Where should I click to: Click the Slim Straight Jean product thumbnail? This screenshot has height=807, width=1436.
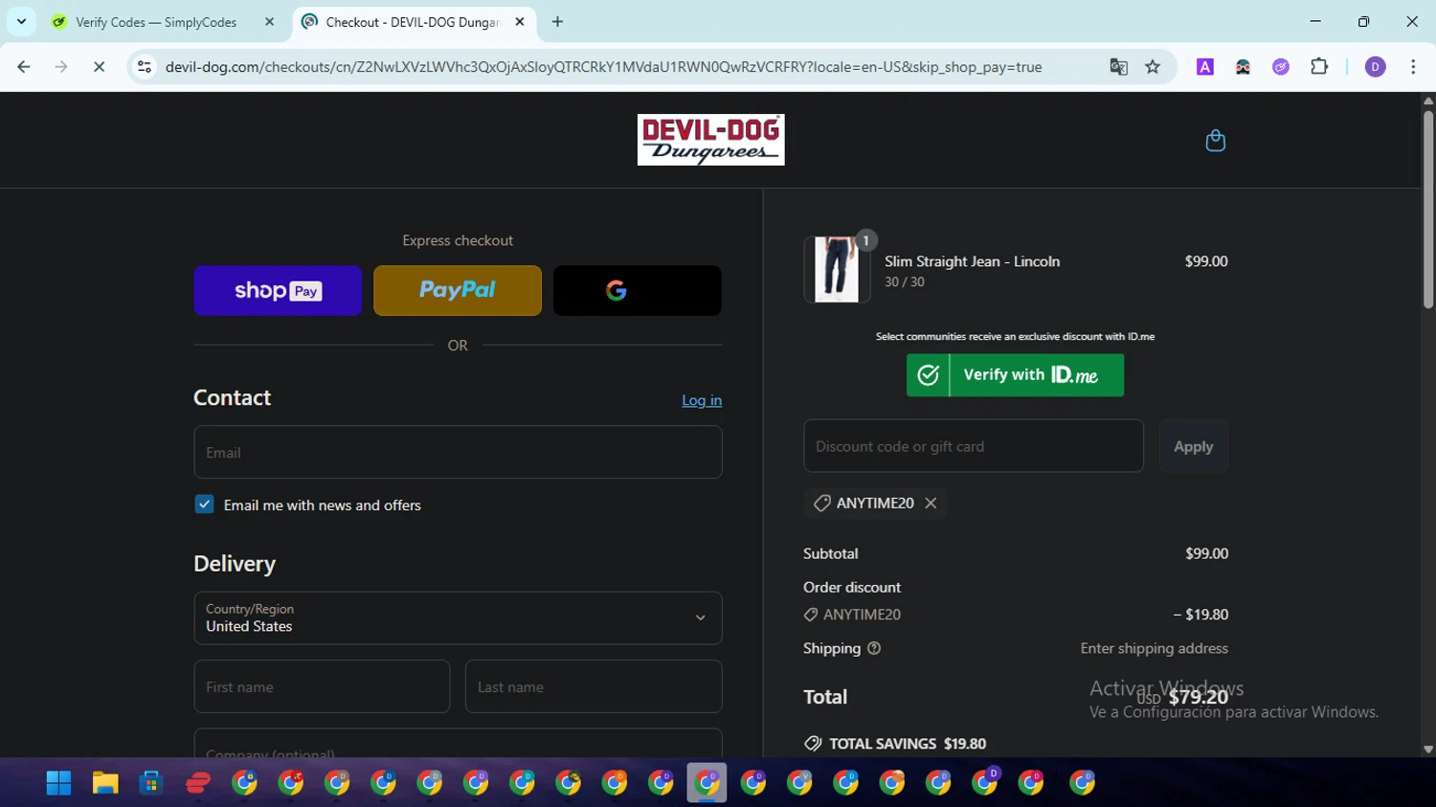coord(837,270)
